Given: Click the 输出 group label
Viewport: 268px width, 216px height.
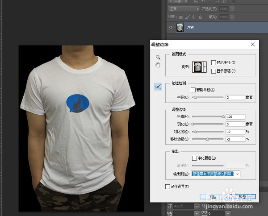Looking at the screenshot, I should pos(175,151).
